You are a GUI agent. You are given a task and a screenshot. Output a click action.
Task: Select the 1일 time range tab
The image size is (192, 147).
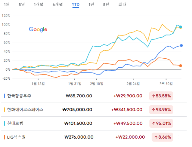(x=7, y=5)
